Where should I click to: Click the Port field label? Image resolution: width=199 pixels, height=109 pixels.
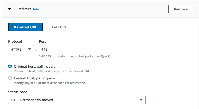pos(42,41)
